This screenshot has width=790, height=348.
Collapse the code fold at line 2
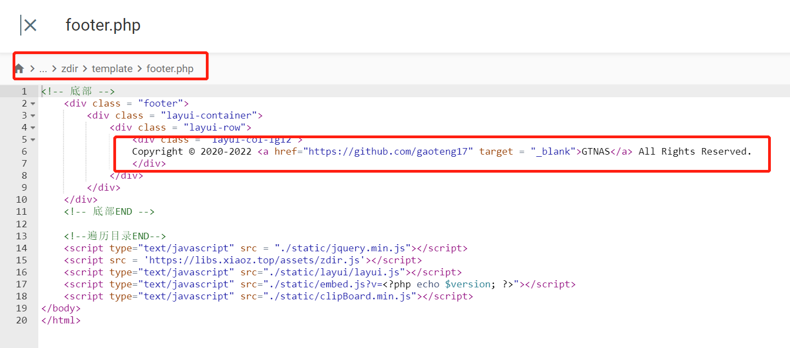(x=33, y=104)
